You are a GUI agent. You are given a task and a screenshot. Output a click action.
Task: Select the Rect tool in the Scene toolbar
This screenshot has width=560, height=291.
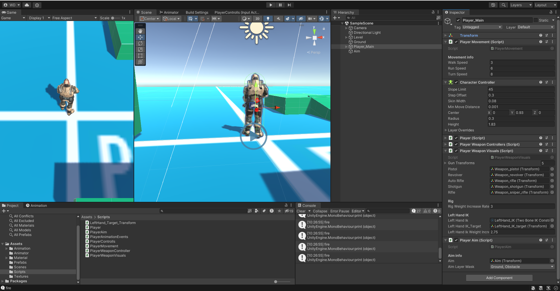[140, 55]
